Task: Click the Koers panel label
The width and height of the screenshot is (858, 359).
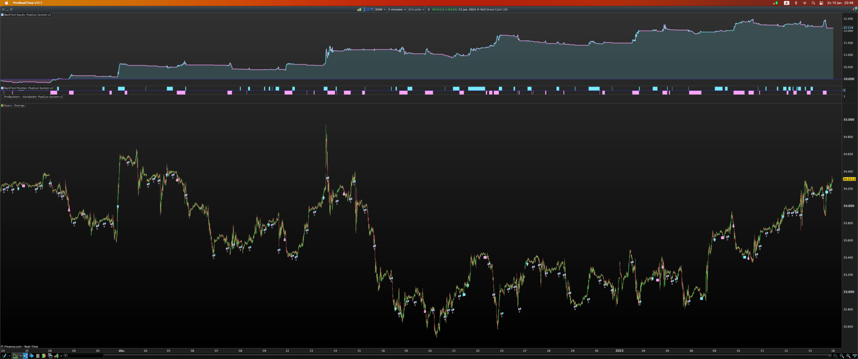Action: 8,106
